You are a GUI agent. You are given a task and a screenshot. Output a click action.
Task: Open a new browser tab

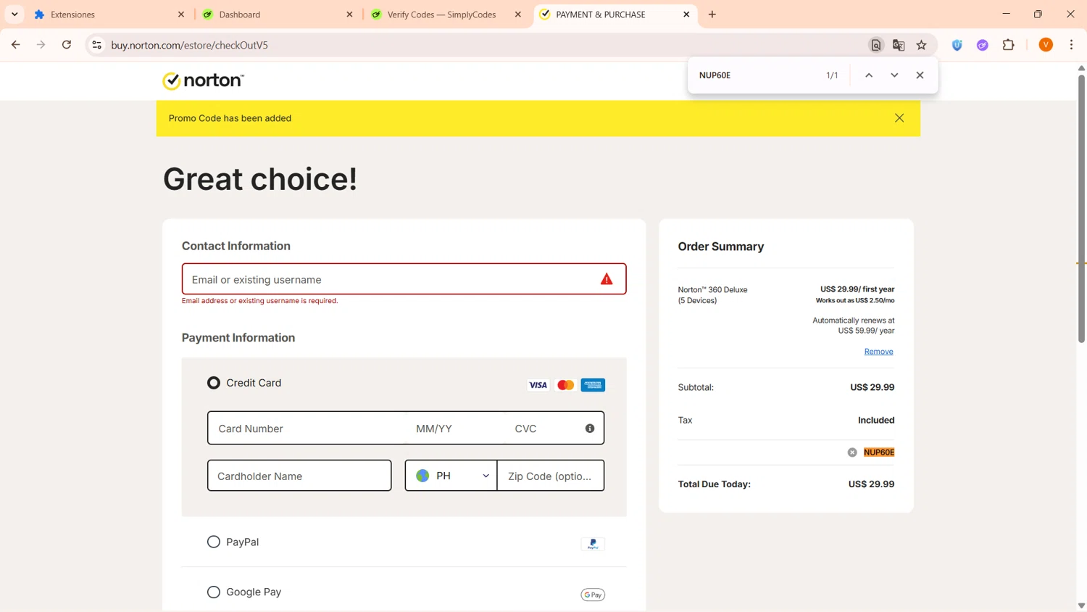pos(712,15)
